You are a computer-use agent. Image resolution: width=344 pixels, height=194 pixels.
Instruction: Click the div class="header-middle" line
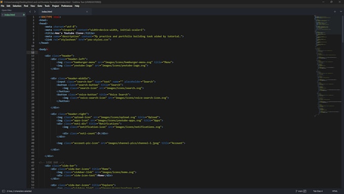[70, 79]
